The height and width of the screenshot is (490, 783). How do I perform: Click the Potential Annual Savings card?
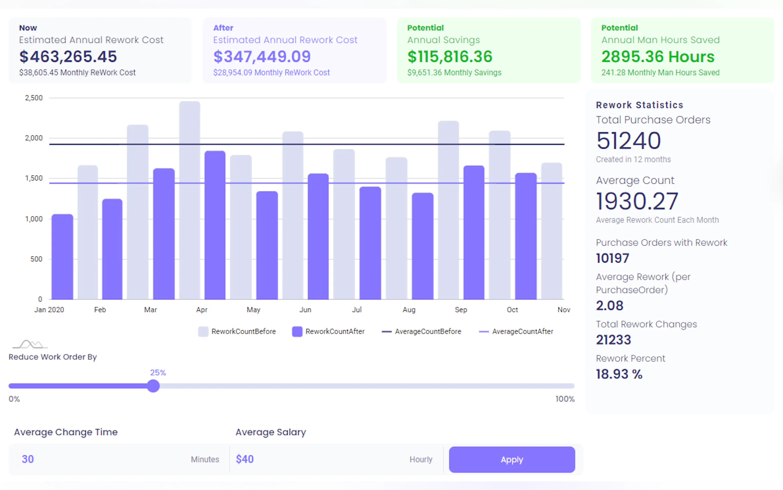(489, 50)
